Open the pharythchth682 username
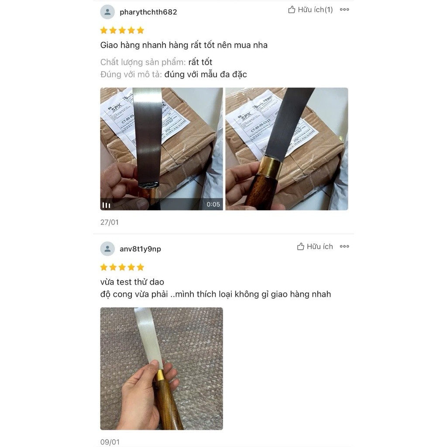Image resolution: width=447 pixels, height=447 pixels. click(x=148, y=12)
